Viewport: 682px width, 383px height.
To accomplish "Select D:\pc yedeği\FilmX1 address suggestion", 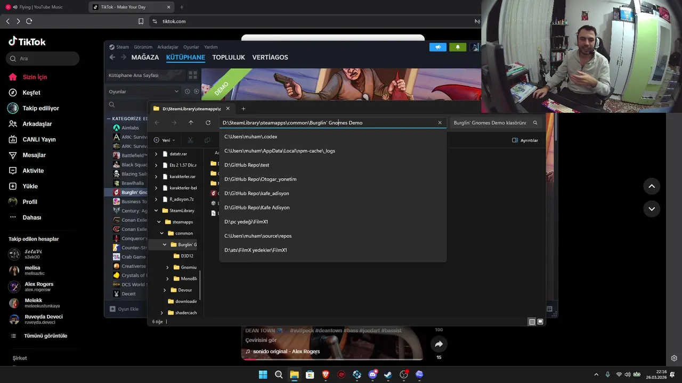I will [332, 222].
